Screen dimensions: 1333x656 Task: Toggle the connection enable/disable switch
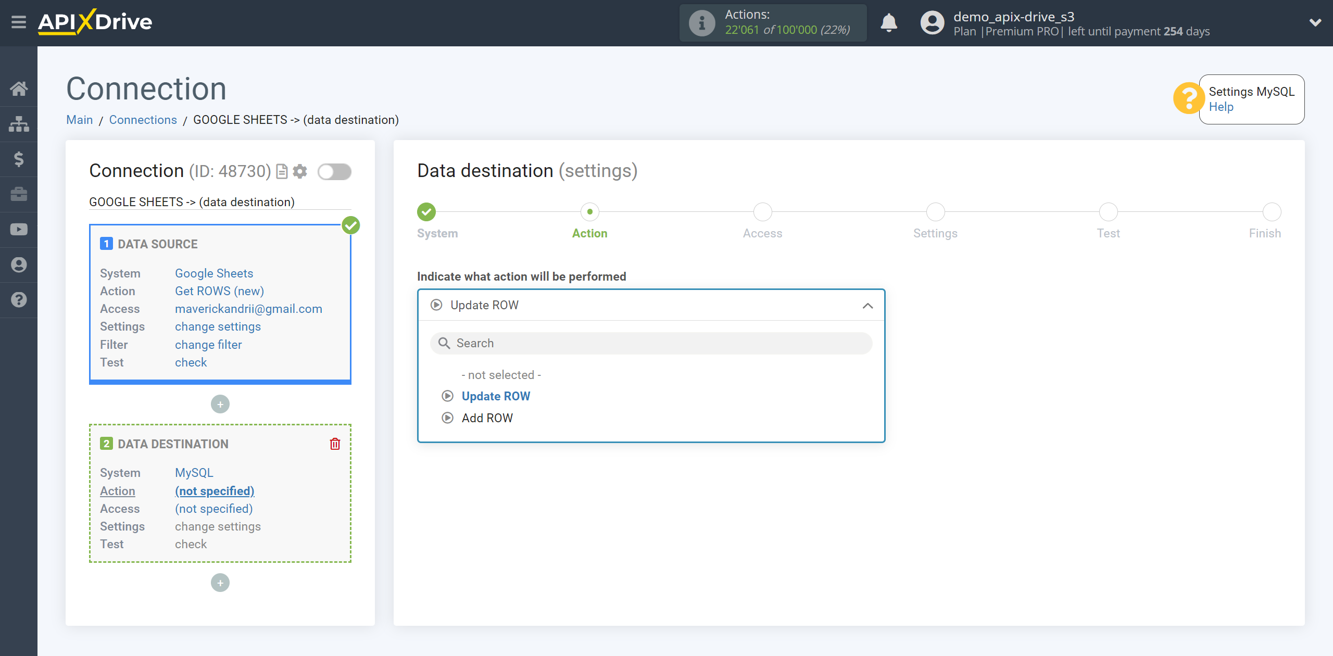334,171
